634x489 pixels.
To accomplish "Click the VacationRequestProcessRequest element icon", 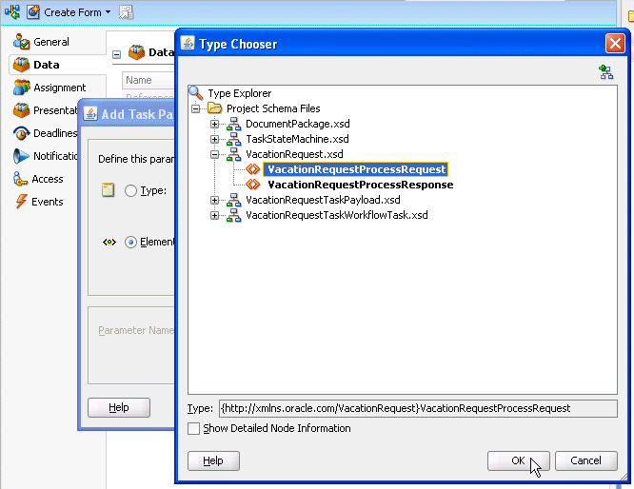I will (253, 169).
